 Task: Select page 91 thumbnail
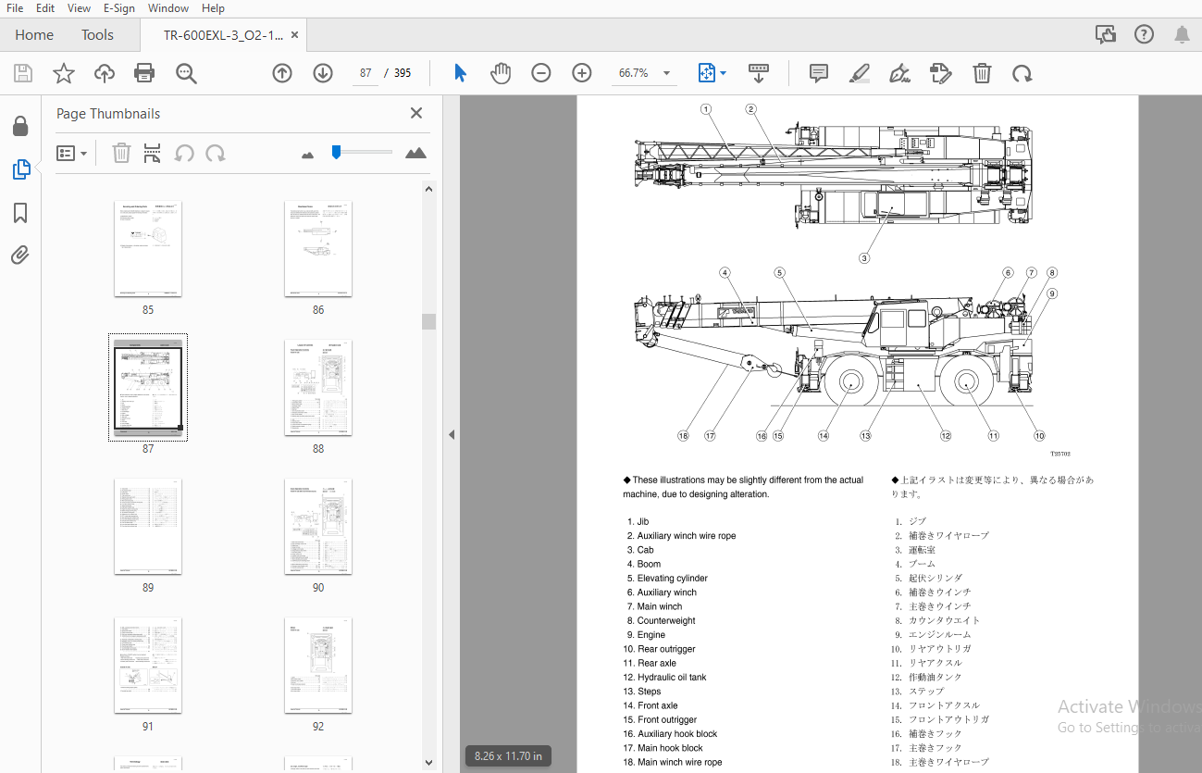pos(148,666)
